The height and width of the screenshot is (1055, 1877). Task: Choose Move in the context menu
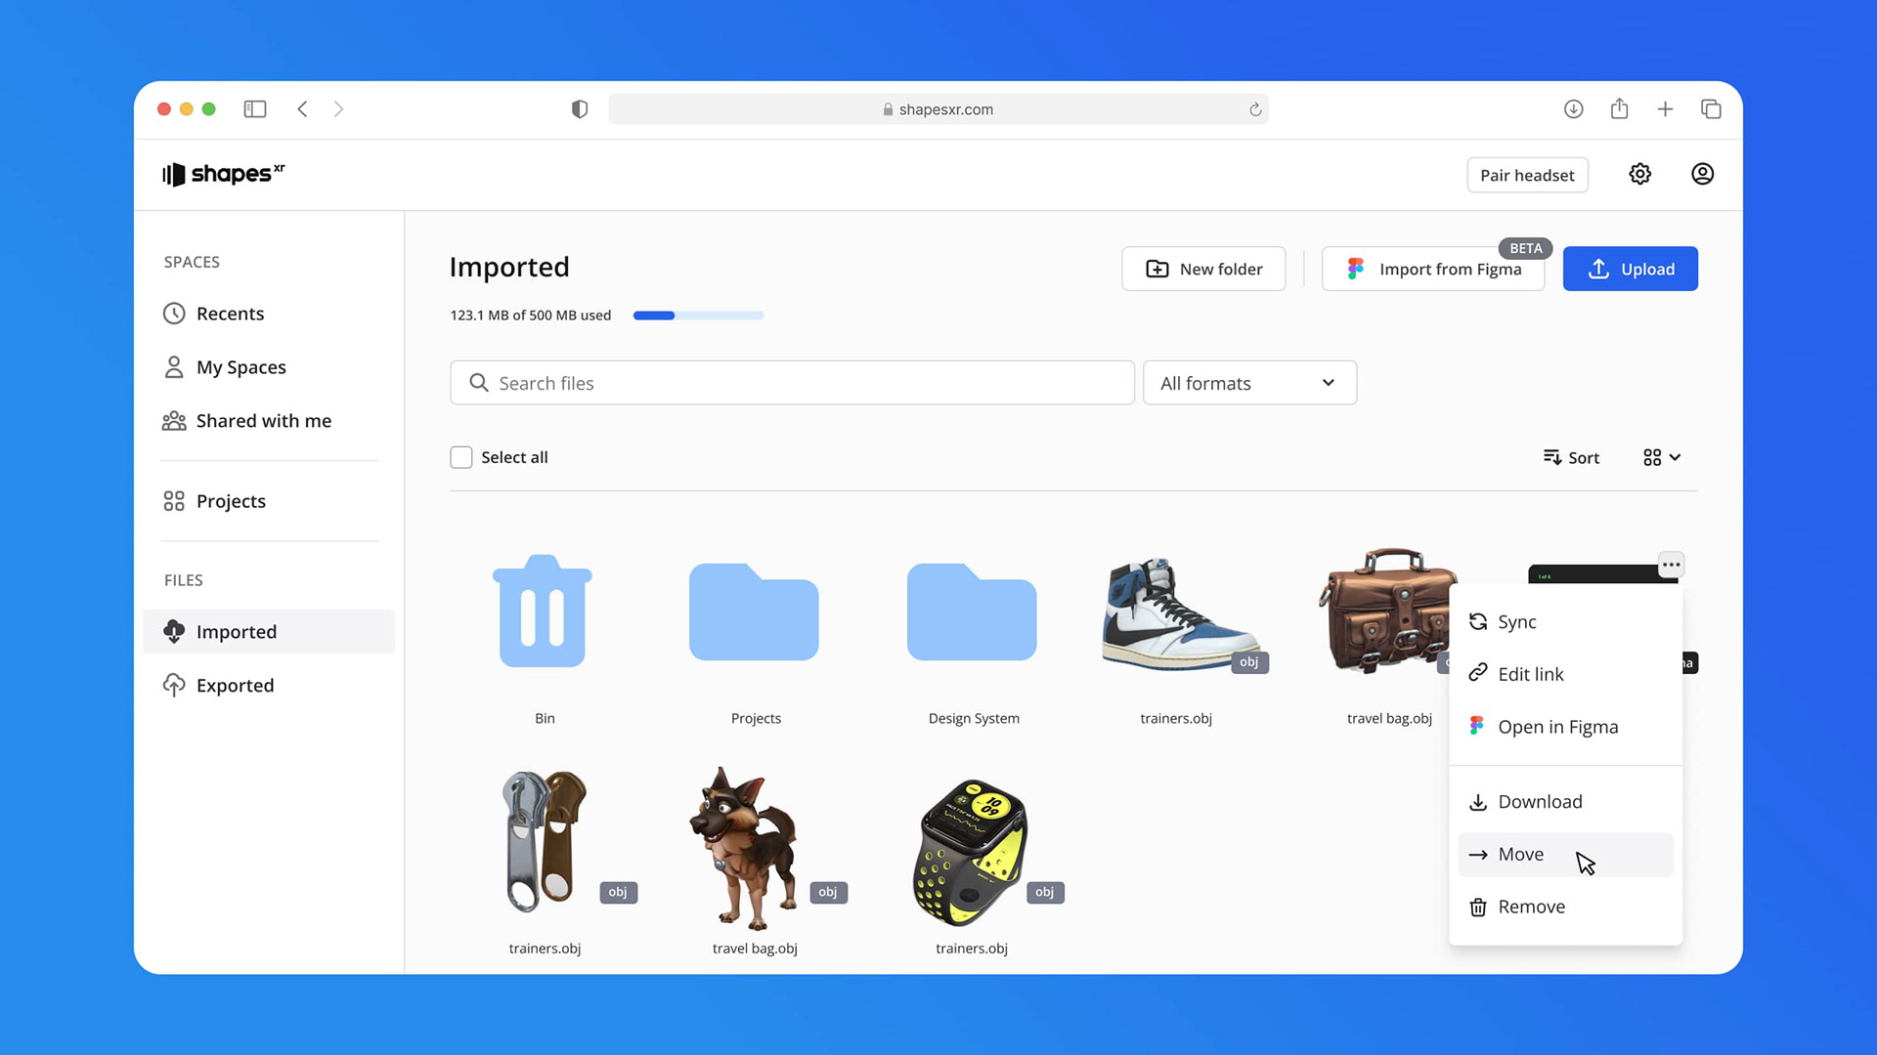pos(1565,855)
